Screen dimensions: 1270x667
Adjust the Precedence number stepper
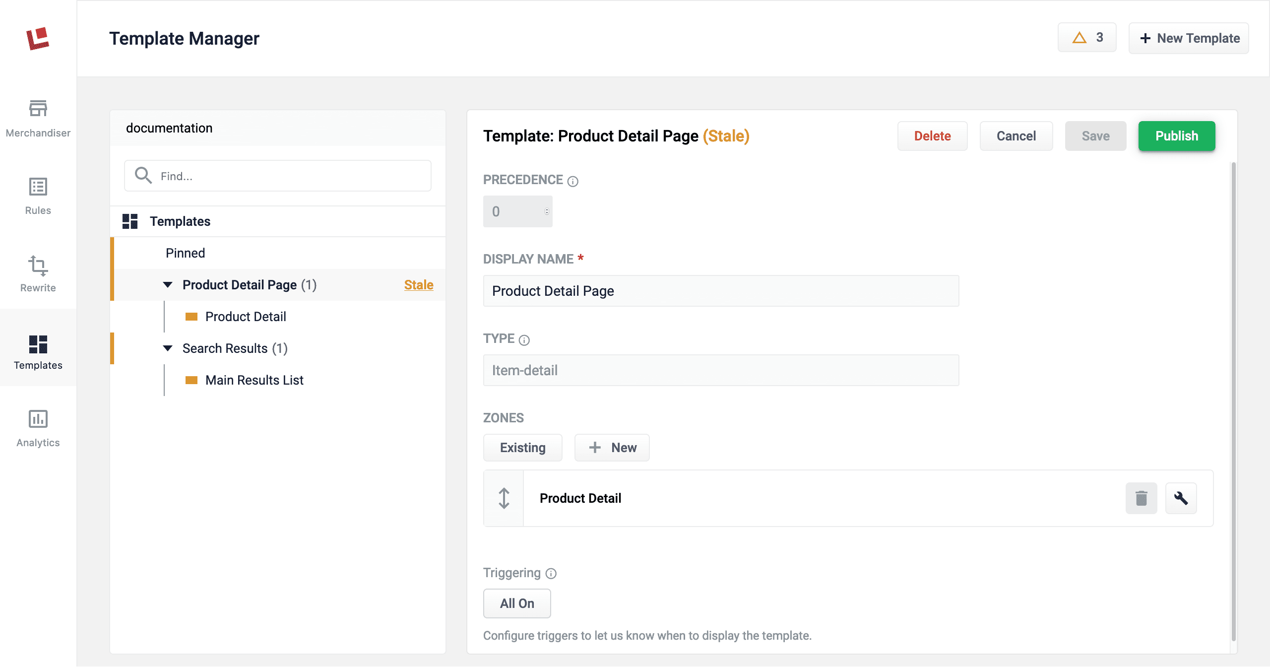(x=547, y=211)
